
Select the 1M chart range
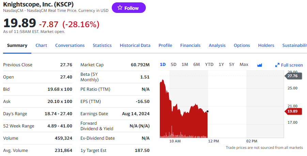pos(185,65)
